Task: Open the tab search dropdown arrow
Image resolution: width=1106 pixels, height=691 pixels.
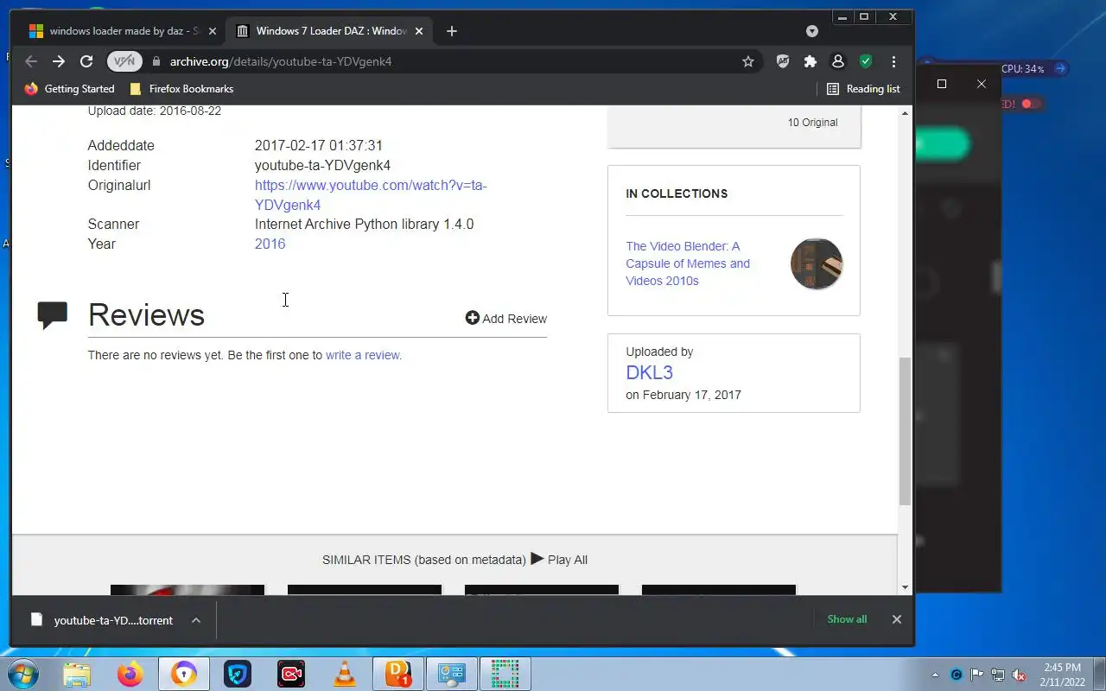Action: pyautogui.click(x=812, y=31)
